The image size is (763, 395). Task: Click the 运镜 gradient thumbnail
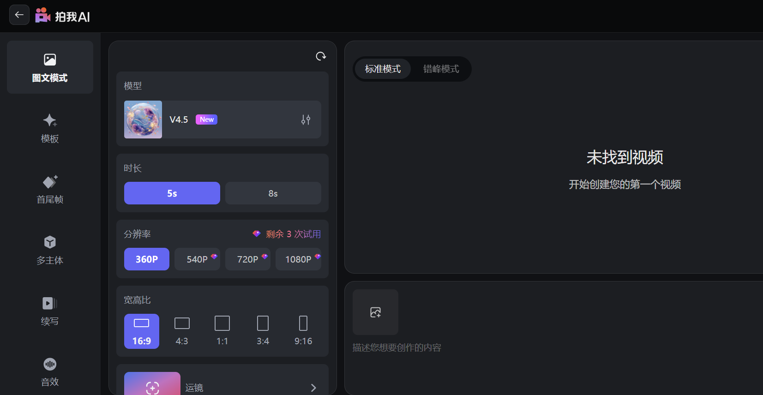click(152, 383)
